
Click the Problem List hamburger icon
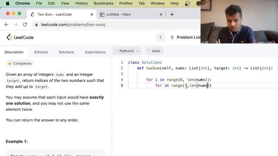click(x=172, y=37)
